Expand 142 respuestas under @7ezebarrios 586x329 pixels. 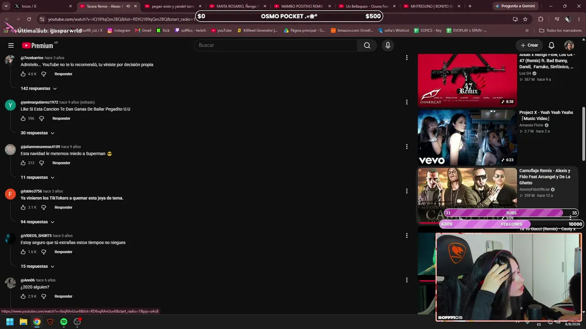[x=38, y=88]
